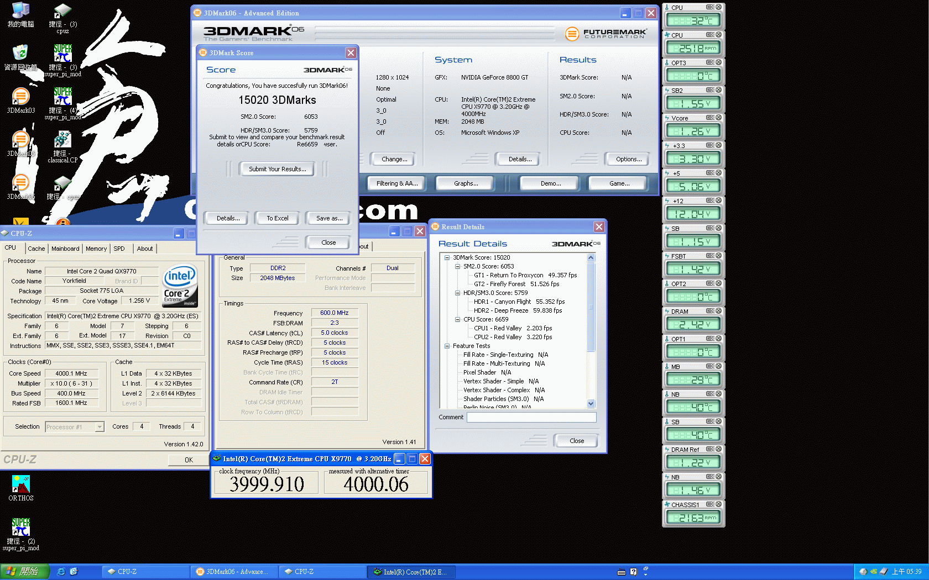
Task: Collapse the Feature Tests tree node
Action: (x=447, y=346)
